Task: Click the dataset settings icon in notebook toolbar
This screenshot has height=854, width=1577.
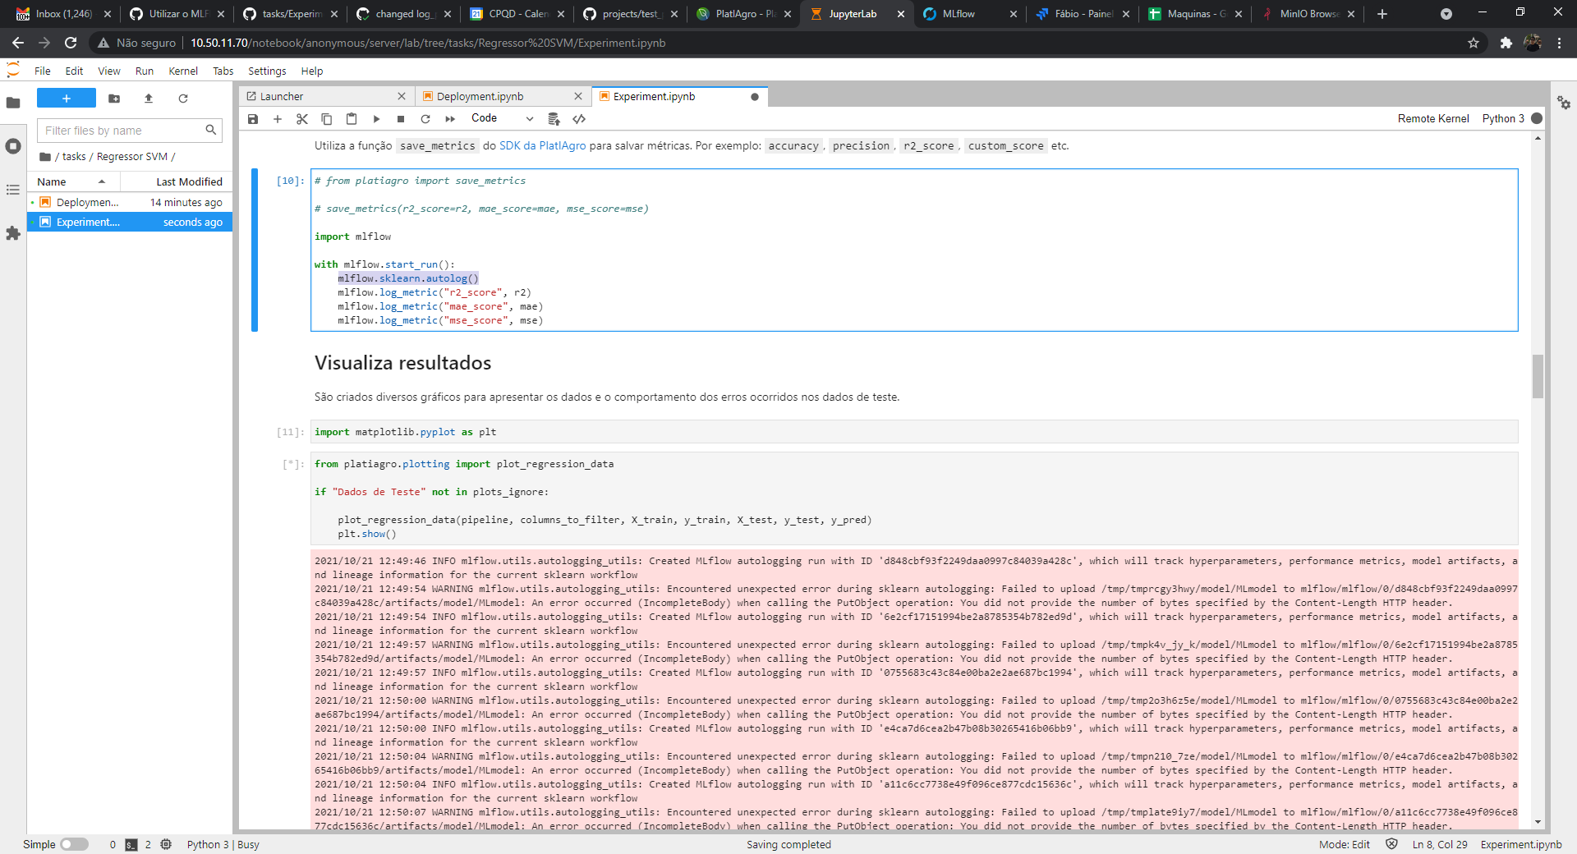Action: tap(554, 119)
